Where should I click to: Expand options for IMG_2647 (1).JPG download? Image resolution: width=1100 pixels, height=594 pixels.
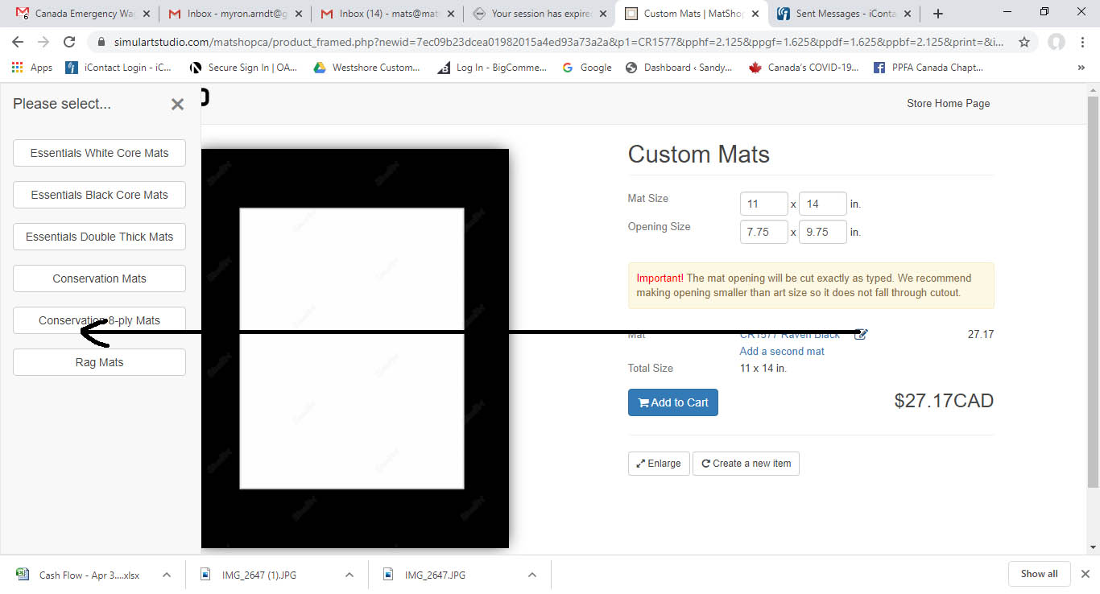[349, 575]
